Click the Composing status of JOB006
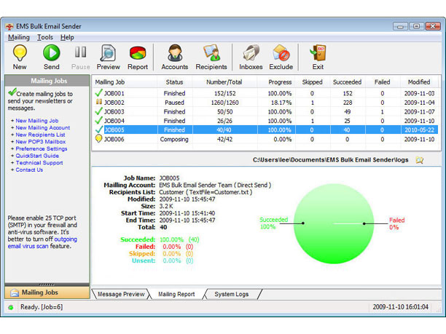Viewport: 446px width, 334px height. (x=174, y=140)
